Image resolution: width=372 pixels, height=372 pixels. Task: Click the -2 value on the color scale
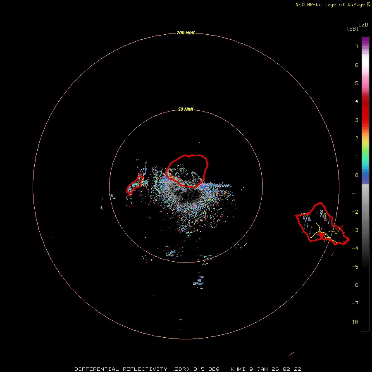tap(355, 212)
